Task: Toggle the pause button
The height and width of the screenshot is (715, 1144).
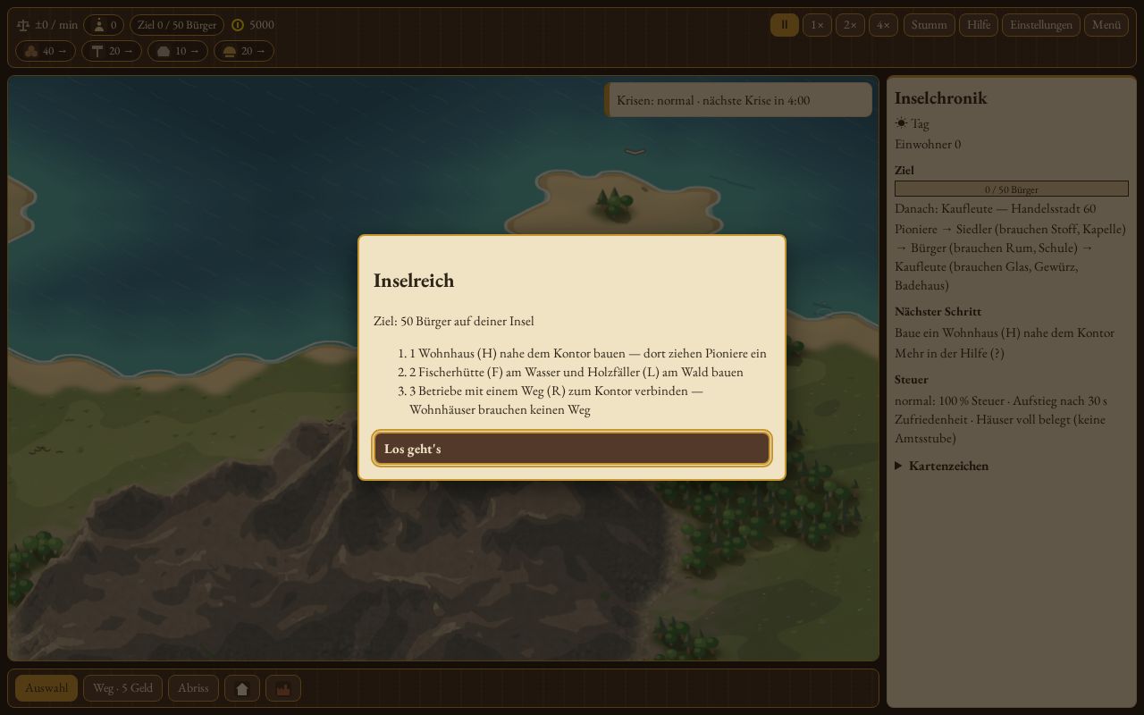Action: pos(785,25)
